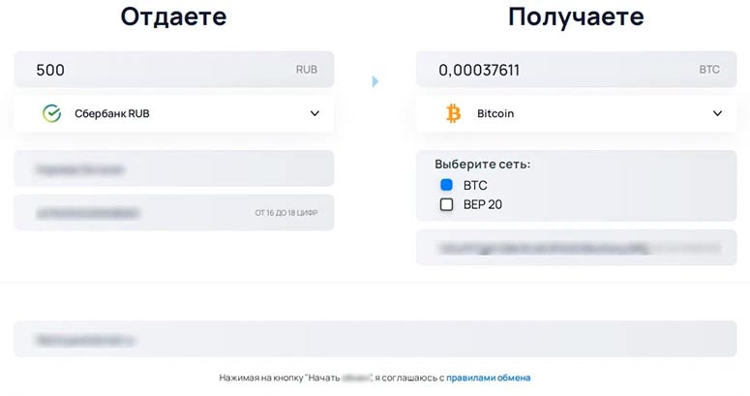
Task: Click the RUB currency label in amount field
Action: pyautogui.click(x=306, y=70)
